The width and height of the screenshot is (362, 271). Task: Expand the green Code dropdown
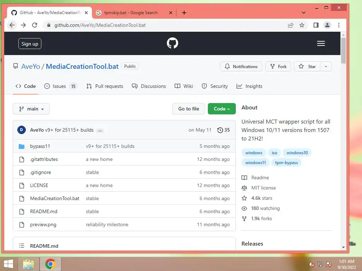[x=222, y=109]
